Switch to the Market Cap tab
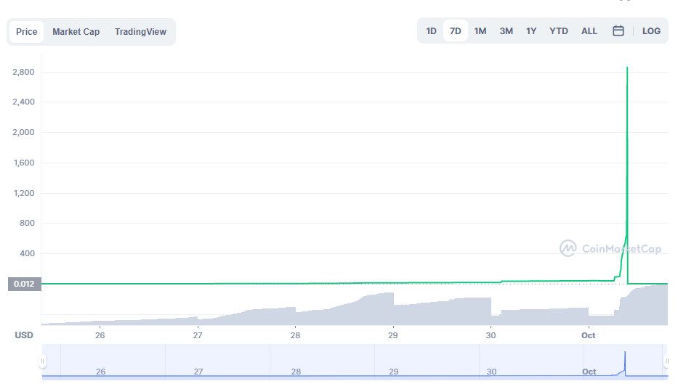 click(x=76, y=32)
